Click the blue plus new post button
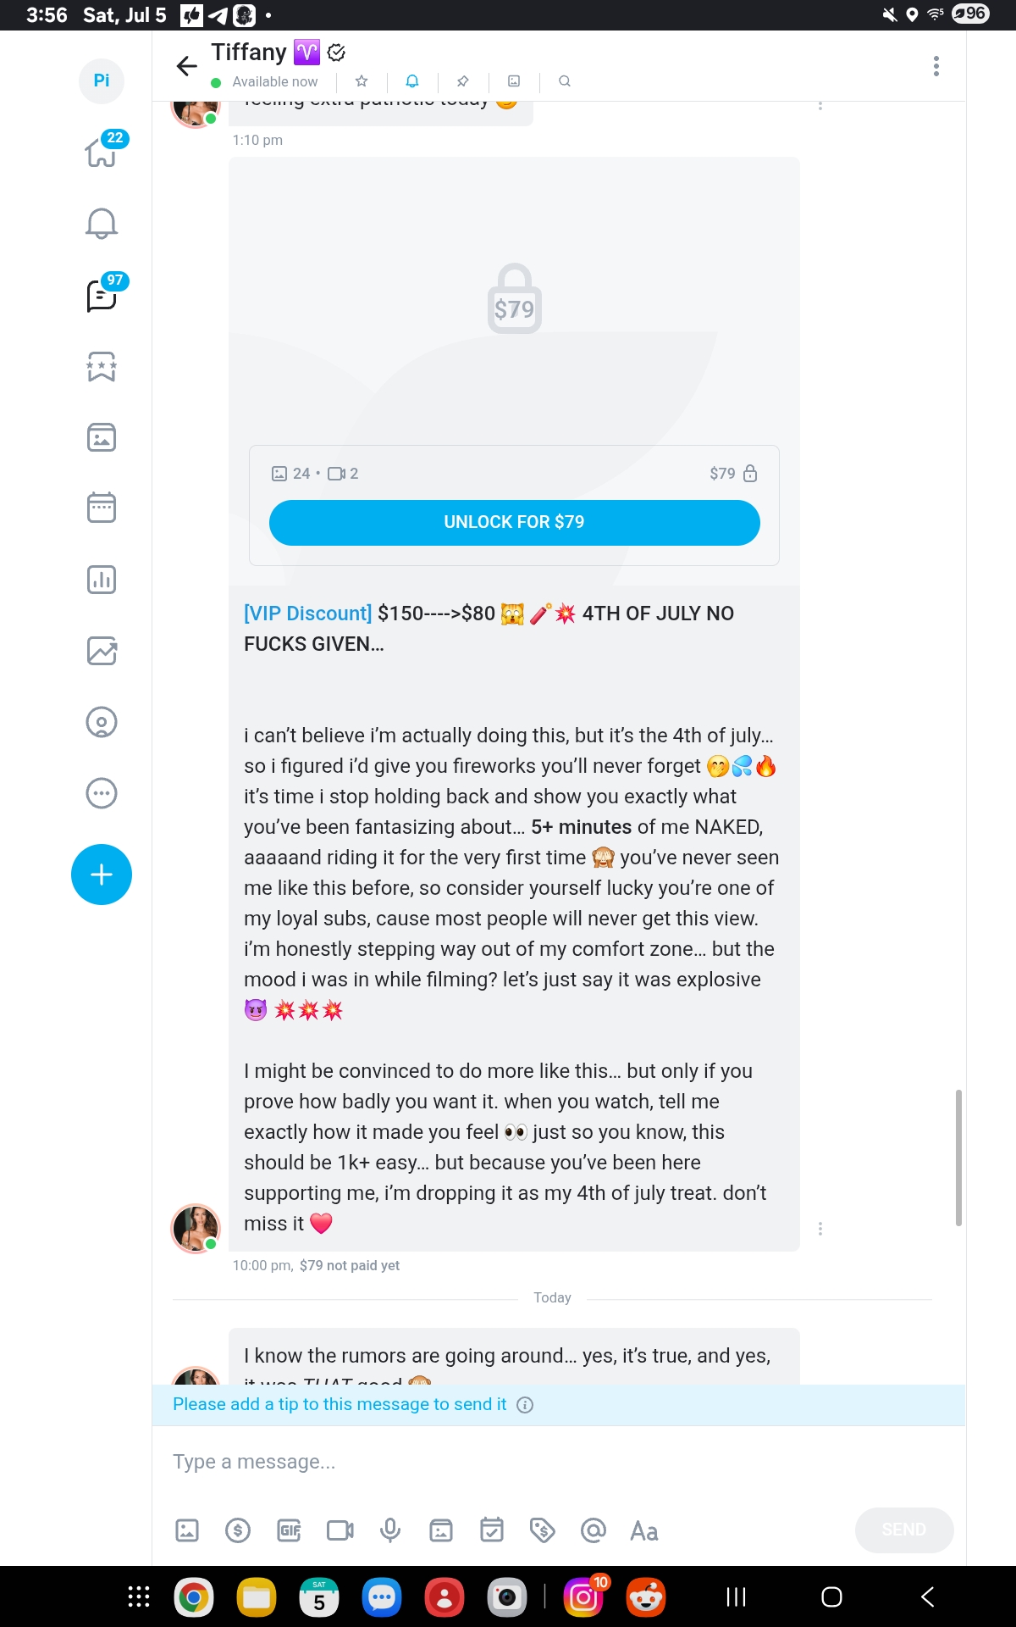1016x1627 pixels. 102,875
